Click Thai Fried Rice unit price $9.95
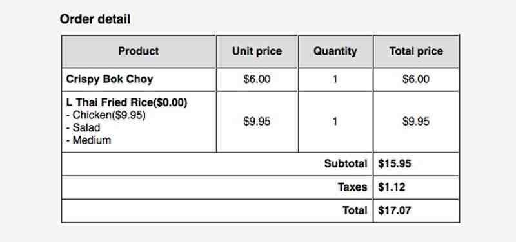 click(257, 122)
